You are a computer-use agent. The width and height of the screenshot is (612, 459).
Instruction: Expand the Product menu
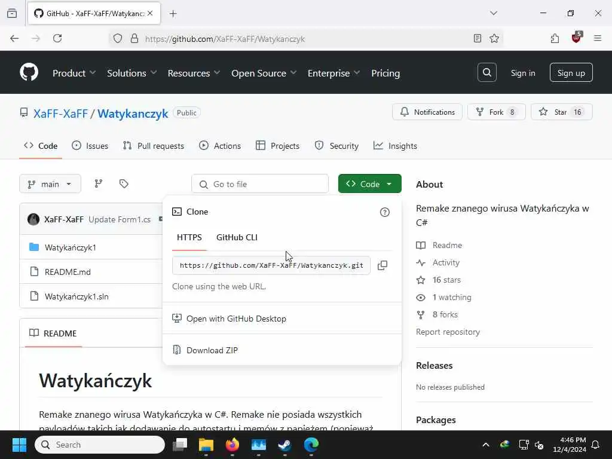click(x=74, y=73)
